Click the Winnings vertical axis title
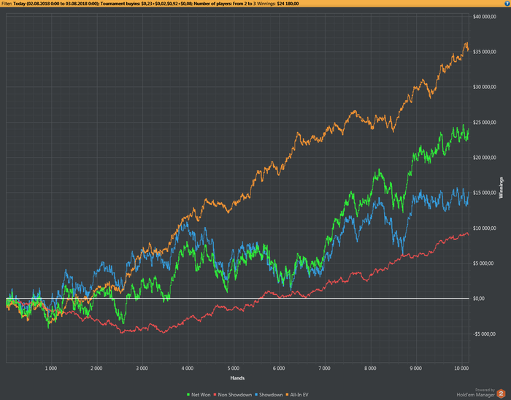Viewport: 511px width, 400px height. coord(502,188)
